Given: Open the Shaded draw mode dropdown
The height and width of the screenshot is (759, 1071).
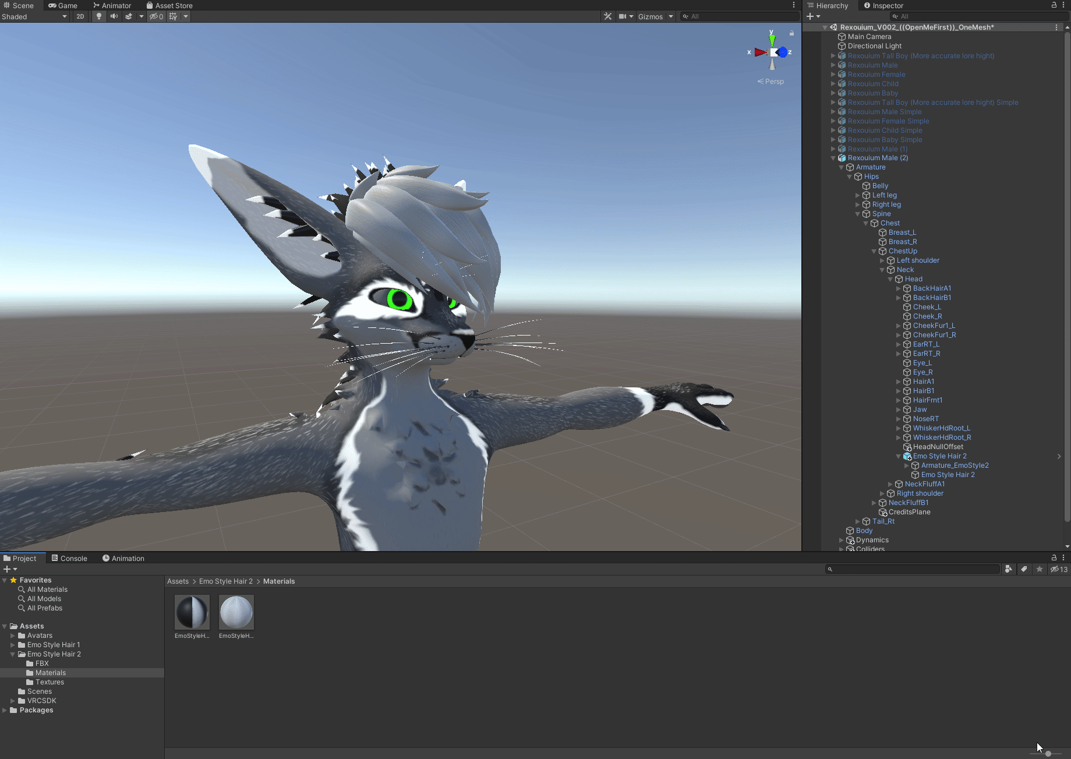Looking at the screenshot, I should point(34,16).
